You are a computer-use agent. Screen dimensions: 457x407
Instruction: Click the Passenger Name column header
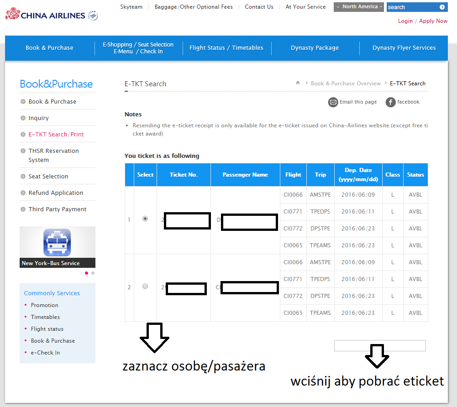click(245, 174)
